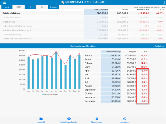Select Betrieblicher Rohertrag 1 row
The height and width of the screenshot is (124, 166).
point(83,31)
